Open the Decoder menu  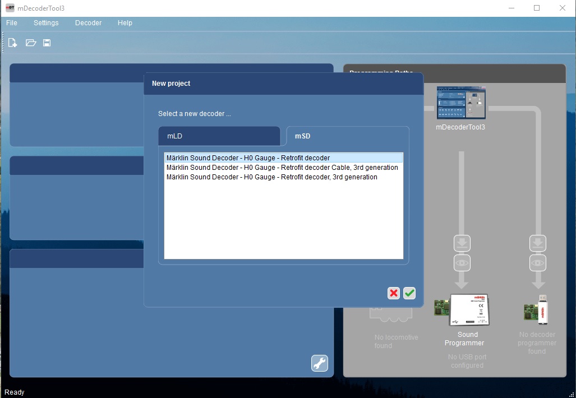[88, 23]
